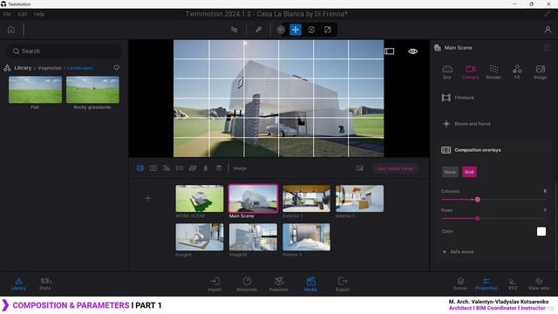Open the Populate dock
Screen dimensions: 558x314
279,284
